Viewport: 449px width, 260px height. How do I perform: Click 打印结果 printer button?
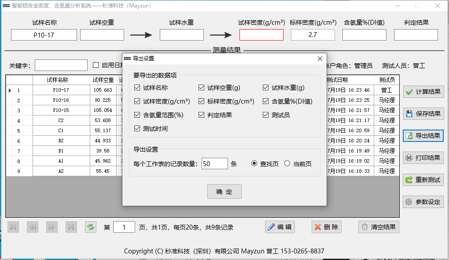[x=423, y=158]
